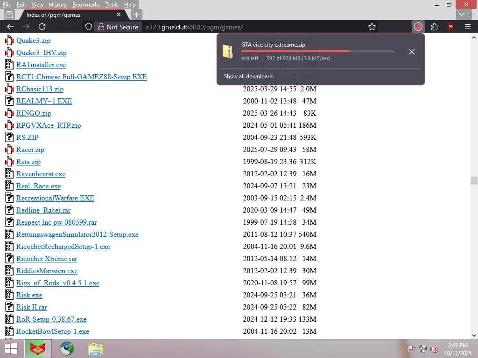Screen dimensions: 478x358
Task: Open the History menu
Action: tap(57, 5)
